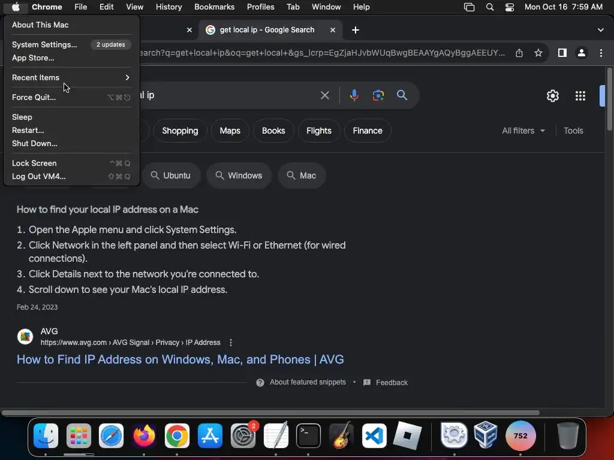Open TextEdit from the Dock
Screen dimensions: 614x460
[x=276, y=435]
